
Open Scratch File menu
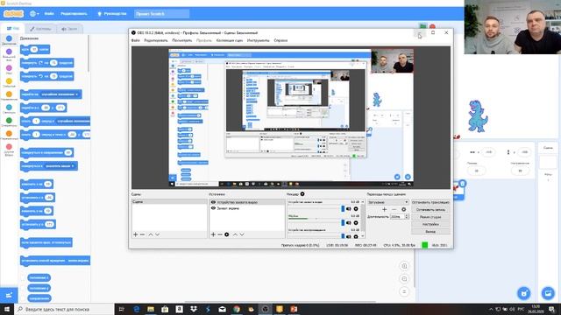49,14
